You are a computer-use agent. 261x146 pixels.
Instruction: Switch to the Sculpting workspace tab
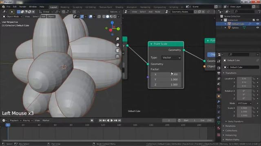pos(77,7)
